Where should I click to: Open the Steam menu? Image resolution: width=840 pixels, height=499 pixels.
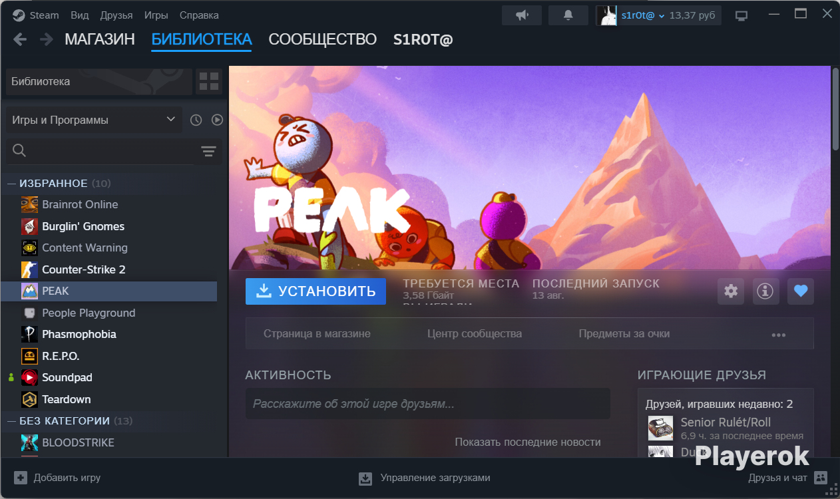tap(45, 15)
